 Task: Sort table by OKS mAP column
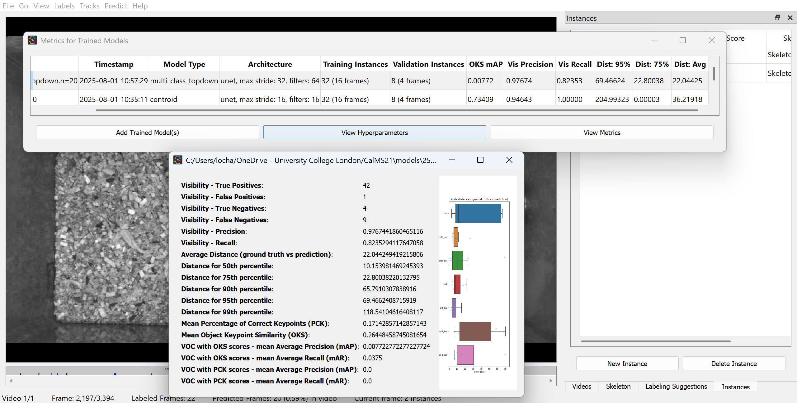(485, 64)
